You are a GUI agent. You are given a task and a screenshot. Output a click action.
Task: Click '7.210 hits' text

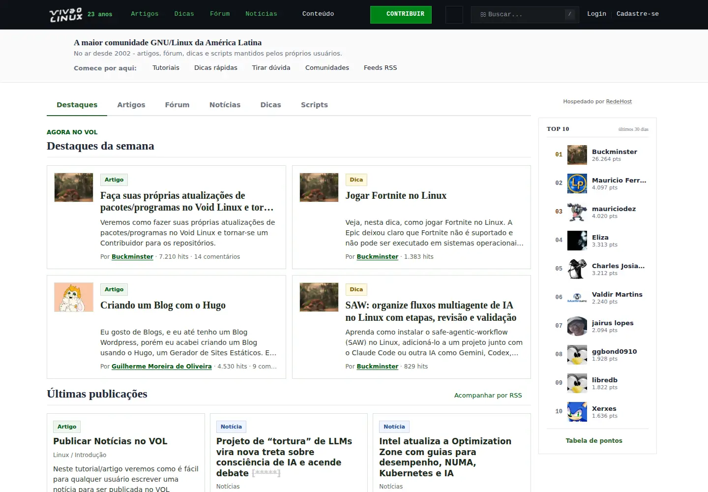pos(174,257)
